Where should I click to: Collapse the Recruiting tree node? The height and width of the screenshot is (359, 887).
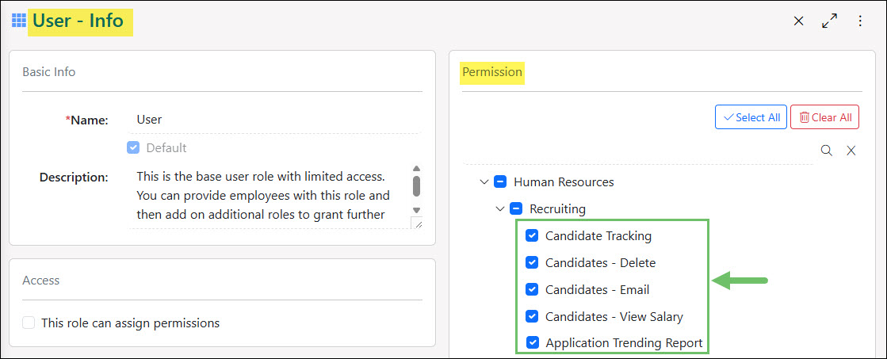499,208
